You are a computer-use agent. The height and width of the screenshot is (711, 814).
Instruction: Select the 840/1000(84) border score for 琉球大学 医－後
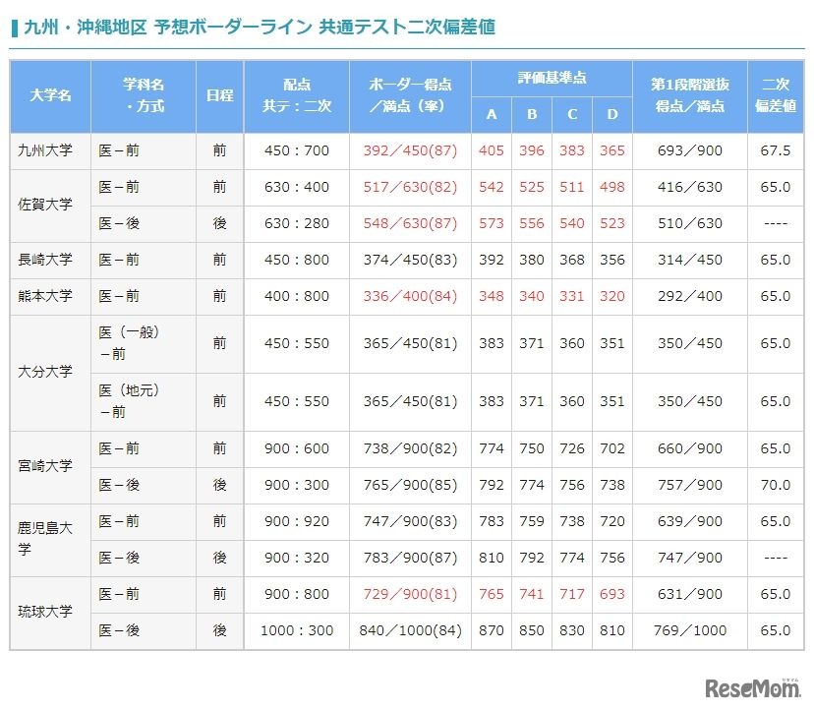[x=406, y=630]
